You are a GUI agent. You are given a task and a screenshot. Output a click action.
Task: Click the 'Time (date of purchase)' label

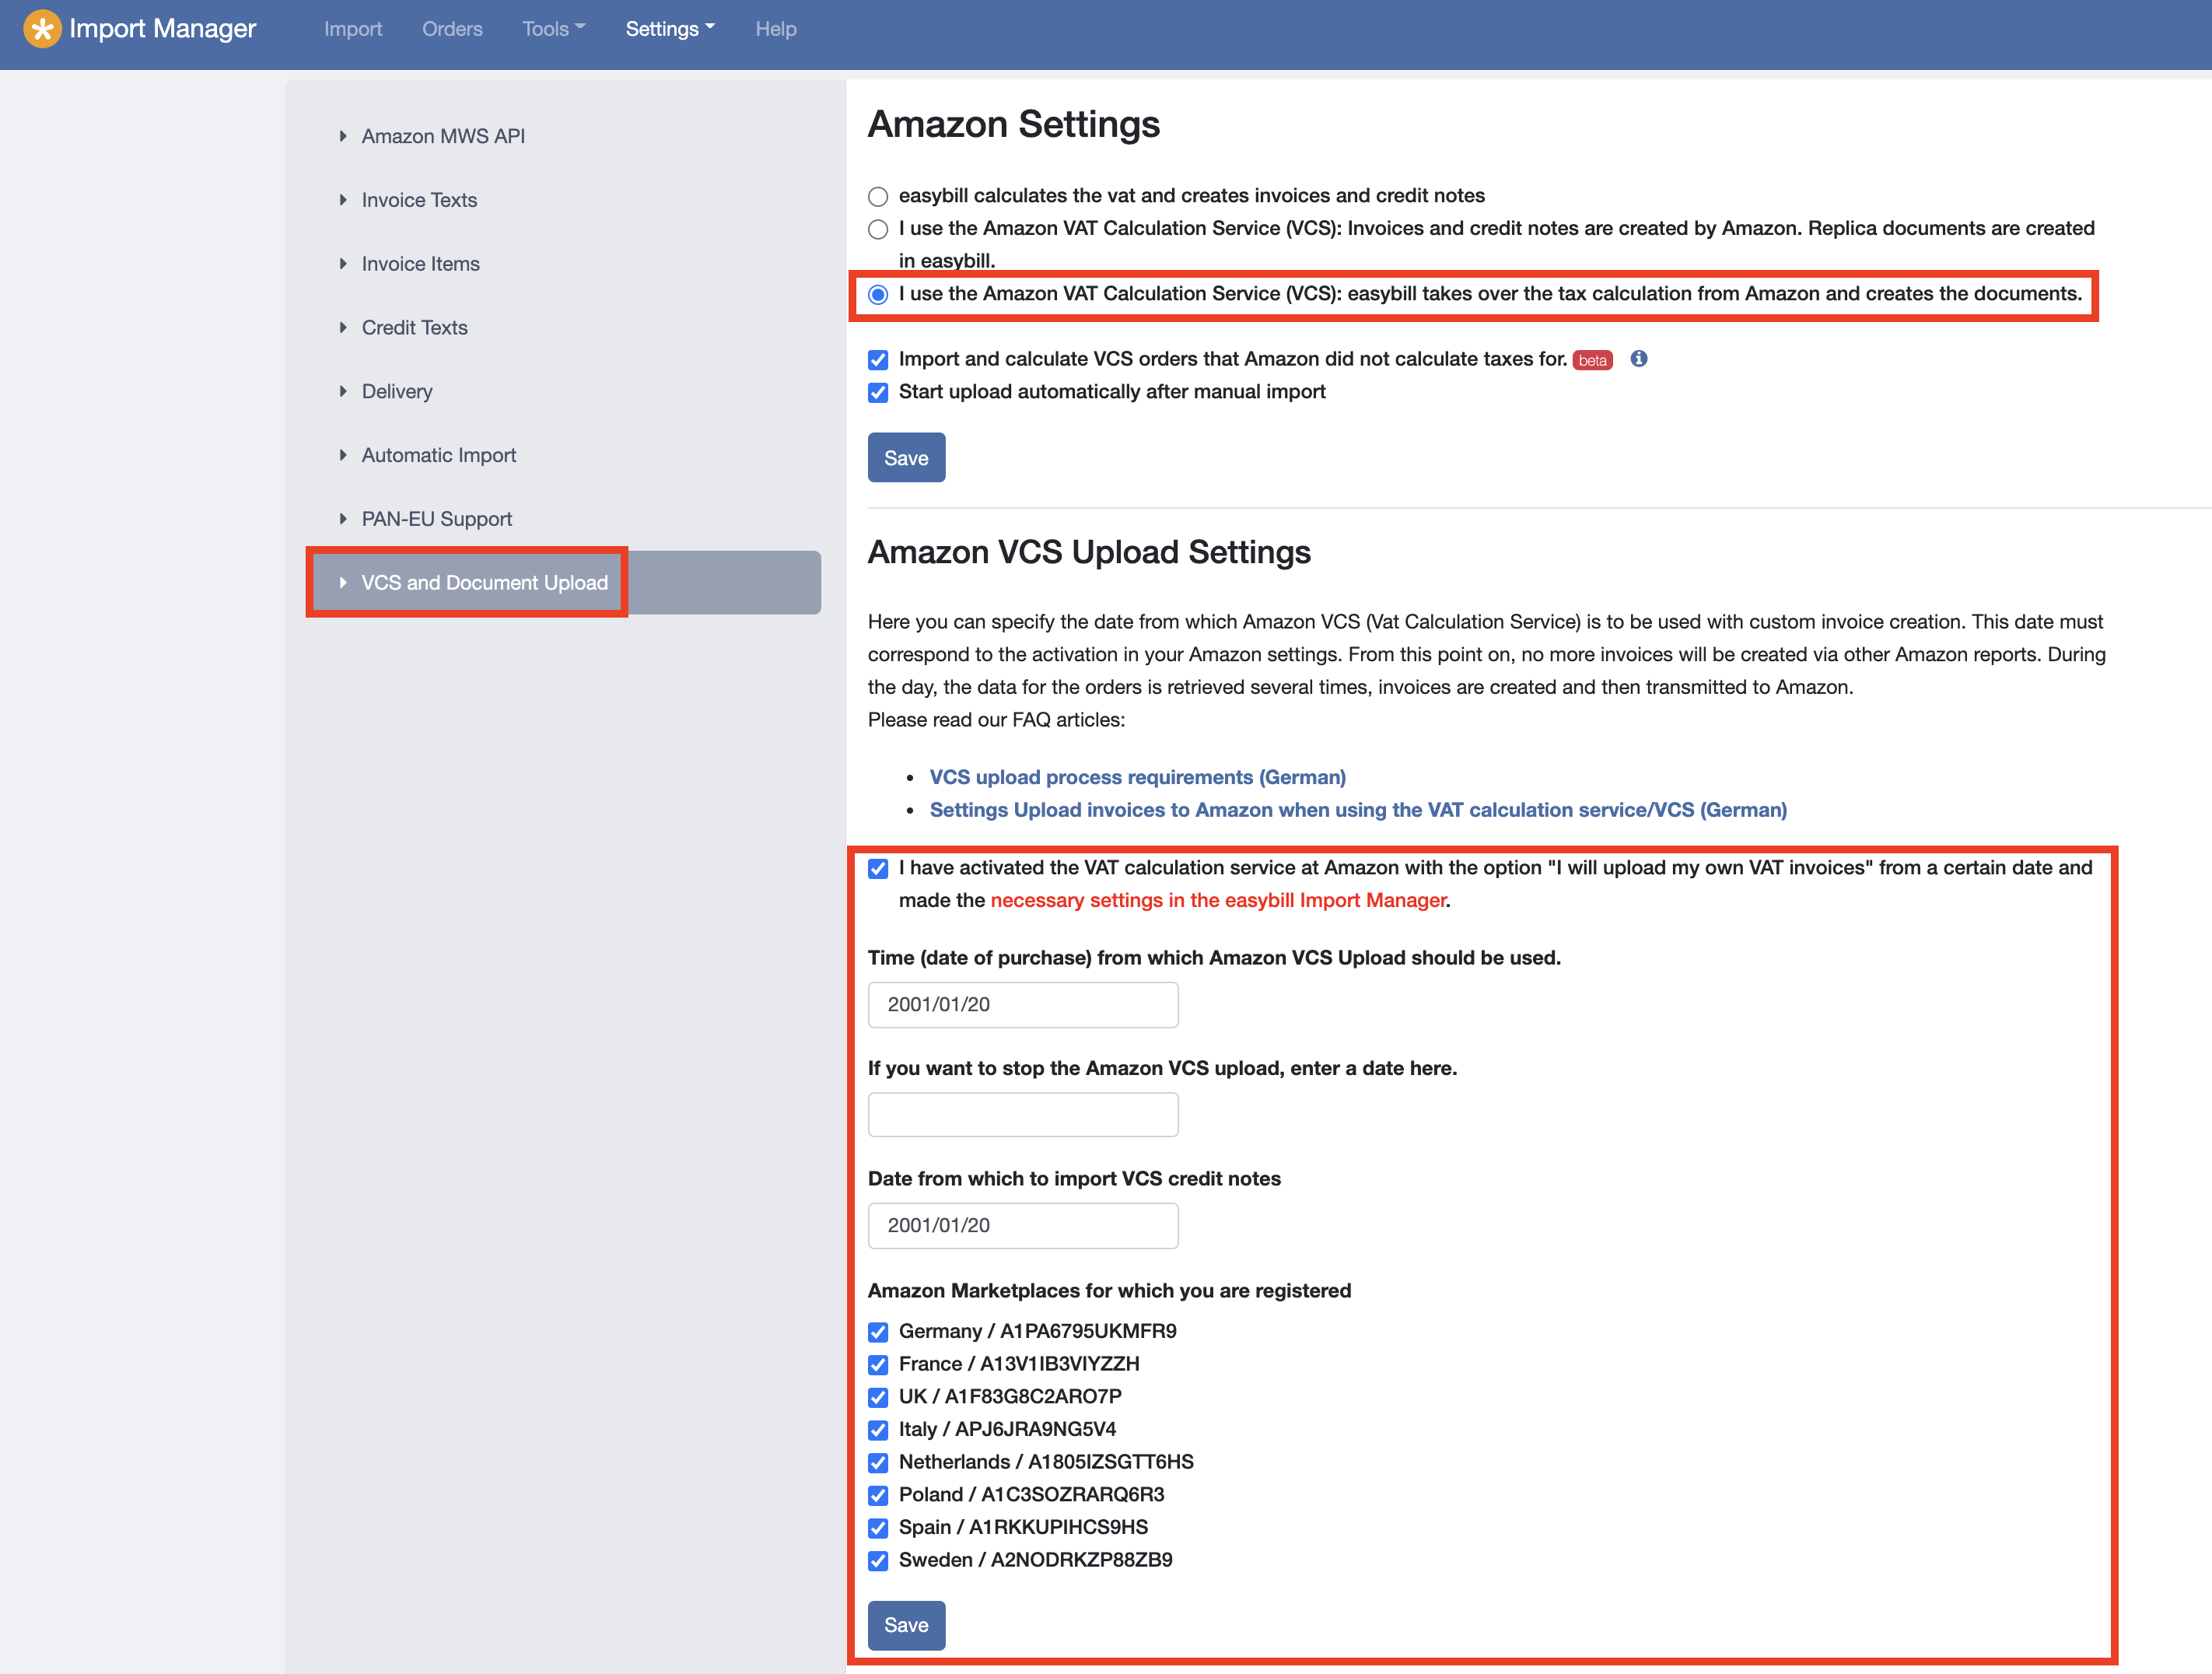[x=1214, y=958]
